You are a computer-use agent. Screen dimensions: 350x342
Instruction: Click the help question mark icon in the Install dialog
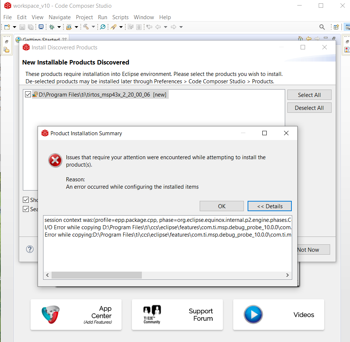30,249
